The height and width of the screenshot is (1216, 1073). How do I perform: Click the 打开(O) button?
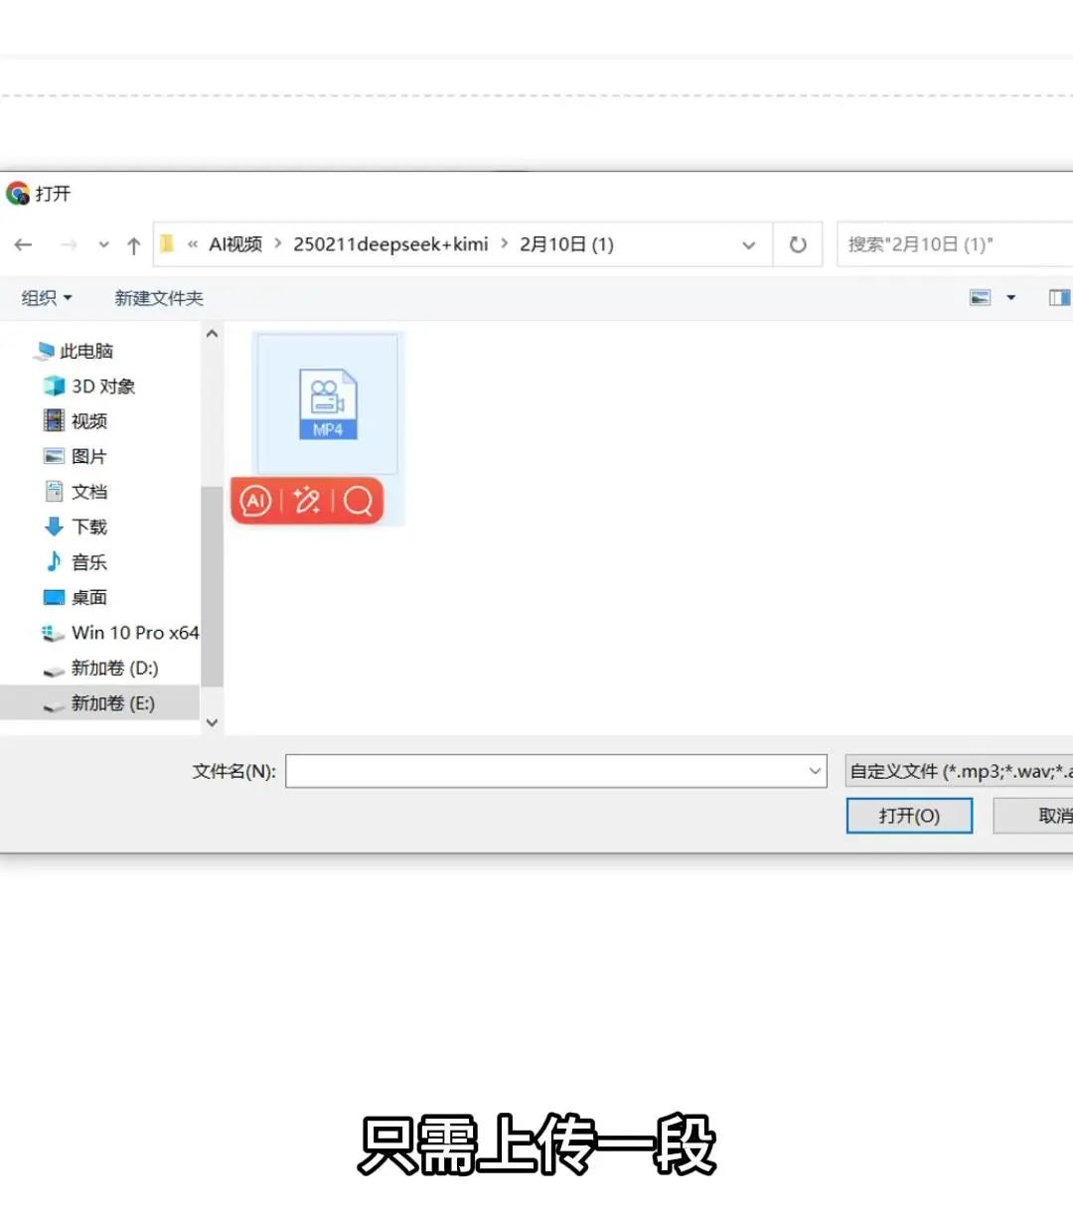click(x=909, y=815)
